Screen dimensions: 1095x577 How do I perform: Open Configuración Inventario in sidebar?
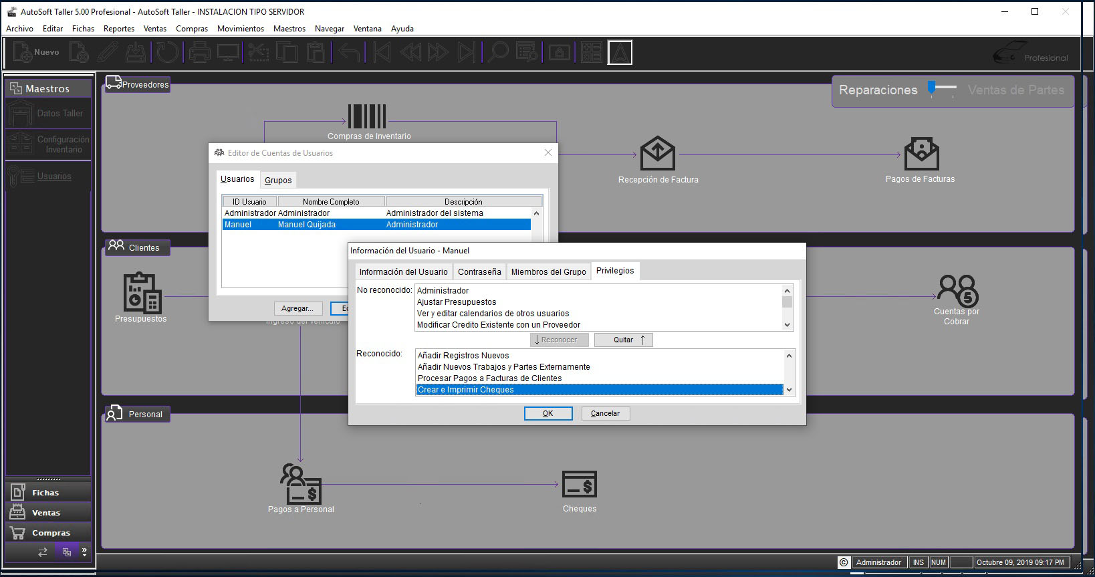[x=48, y=144]
